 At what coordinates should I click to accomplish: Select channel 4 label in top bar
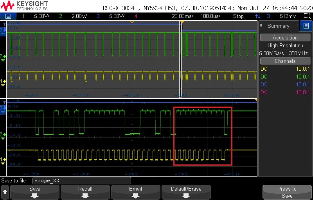[x=136, y=16]
